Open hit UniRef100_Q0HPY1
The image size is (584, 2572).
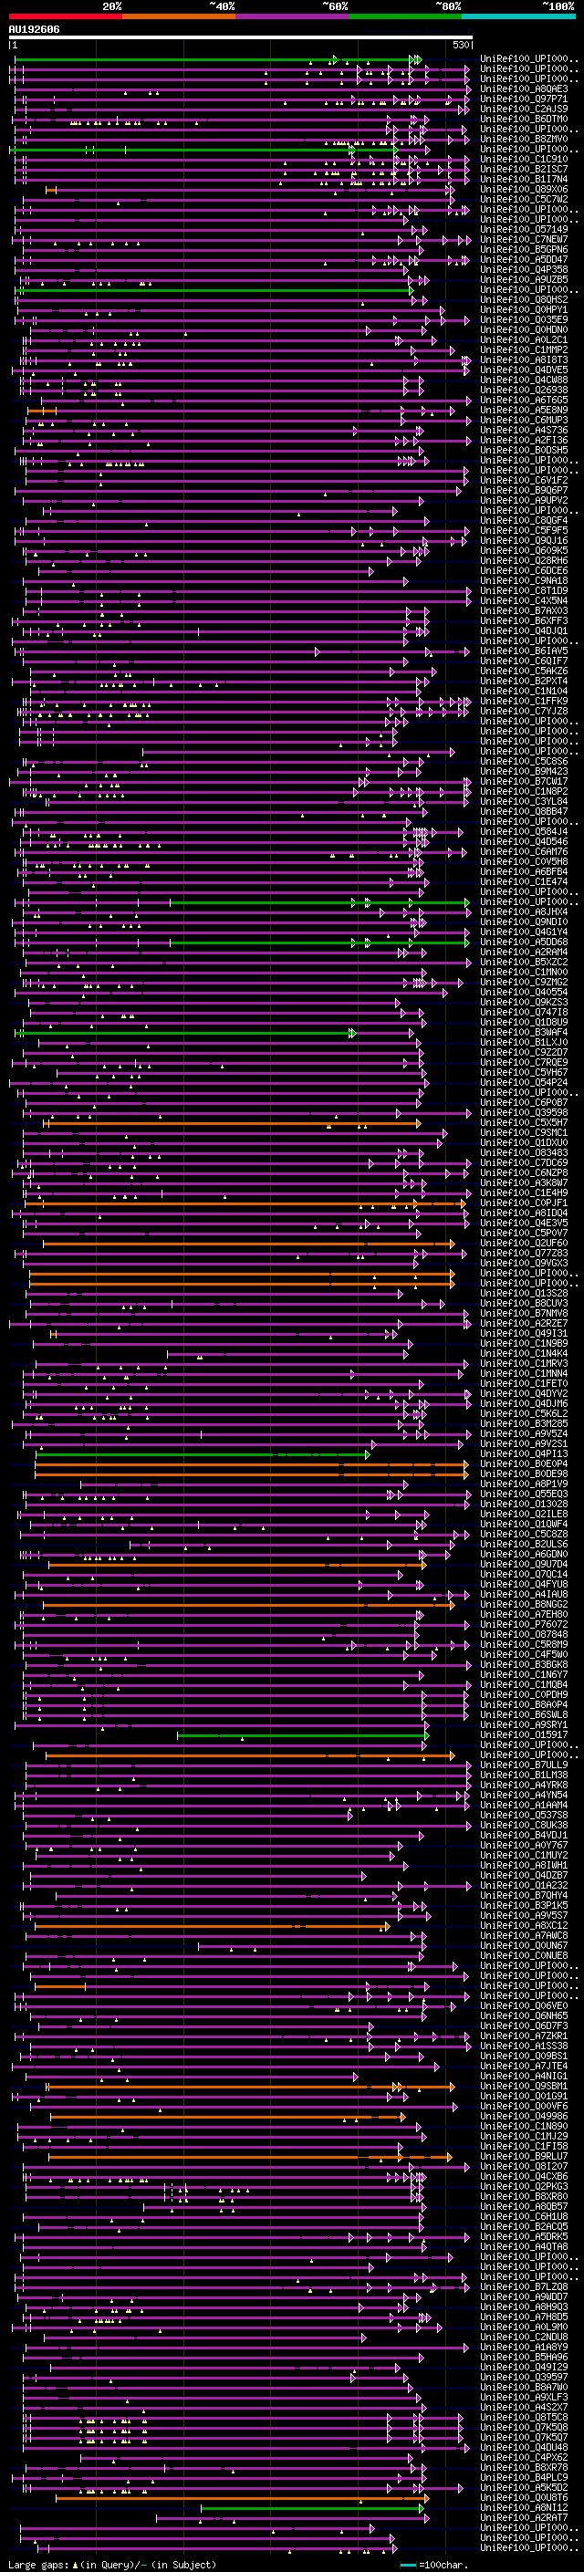coord(524,309)
